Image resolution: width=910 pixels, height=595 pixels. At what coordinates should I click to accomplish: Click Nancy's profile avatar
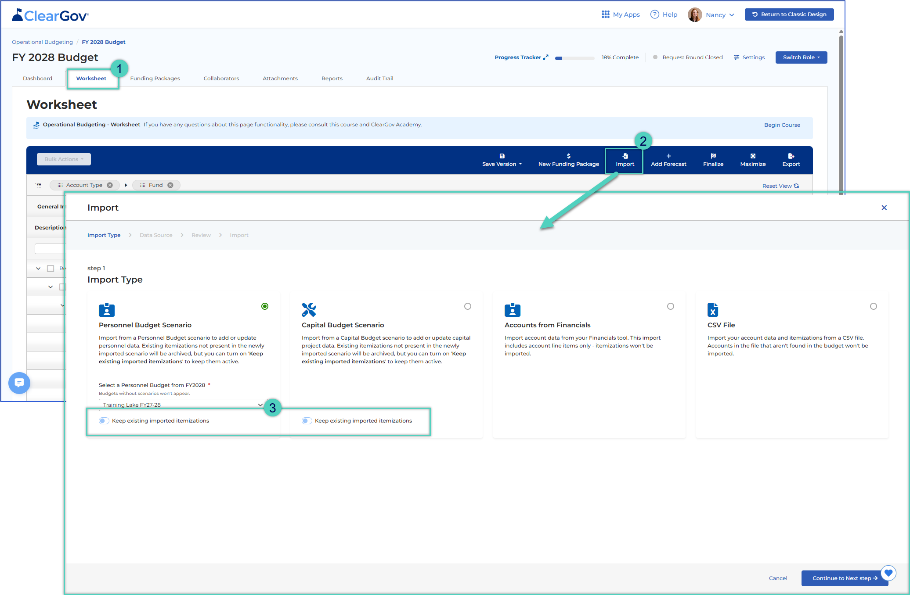[x=694, y=14]
